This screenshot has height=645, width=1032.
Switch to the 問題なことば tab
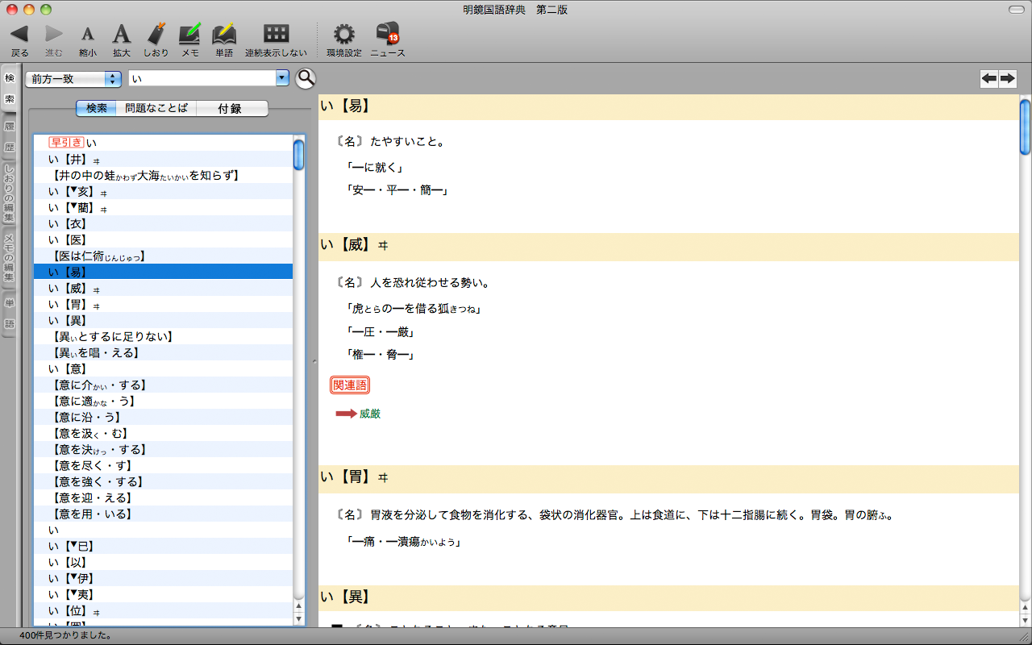point(156,108)
